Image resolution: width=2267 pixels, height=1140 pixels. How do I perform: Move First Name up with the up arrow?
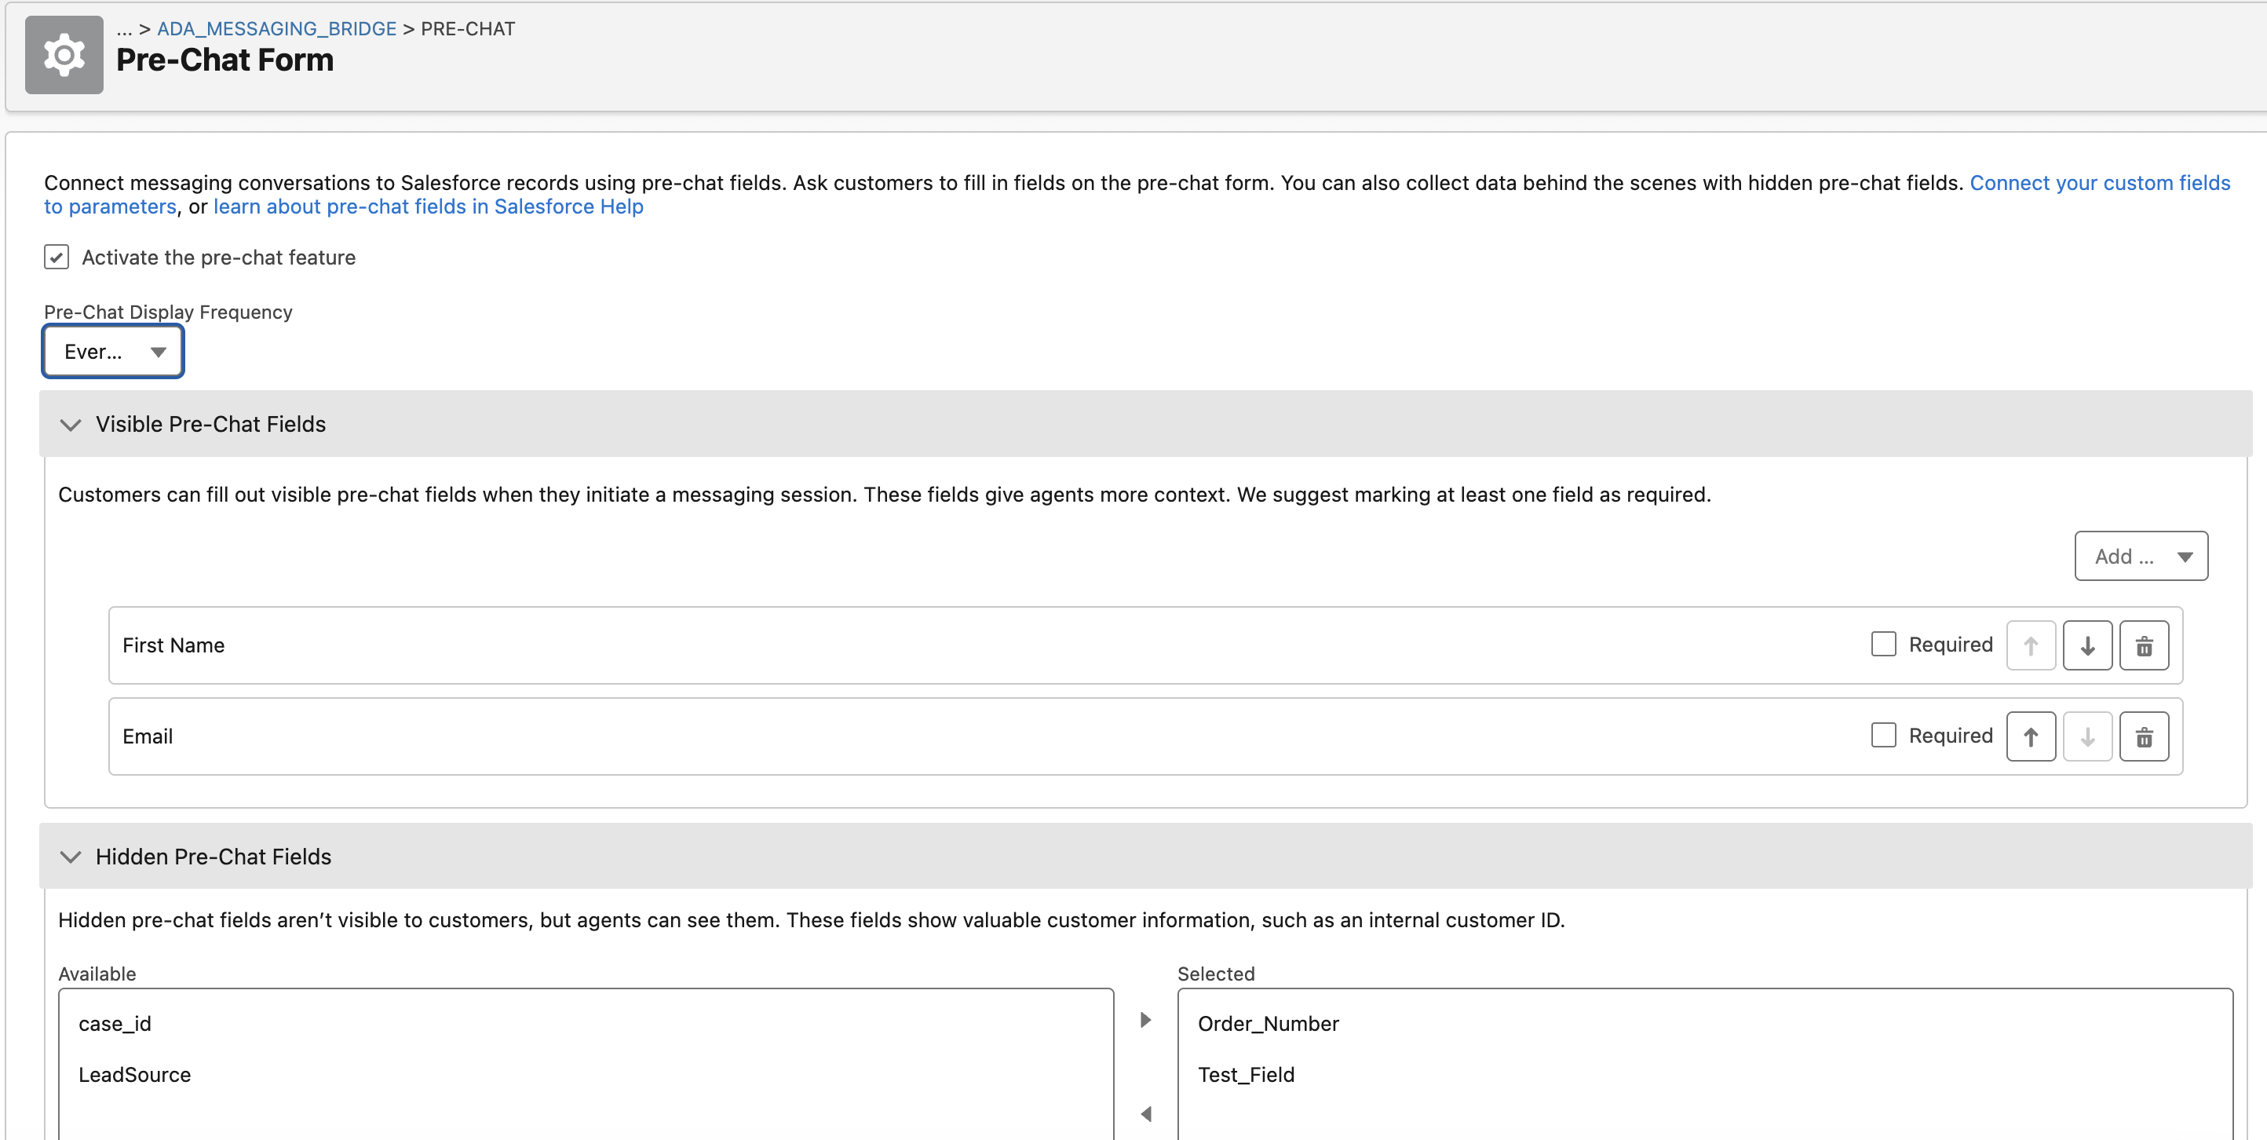coord(2030,645)
